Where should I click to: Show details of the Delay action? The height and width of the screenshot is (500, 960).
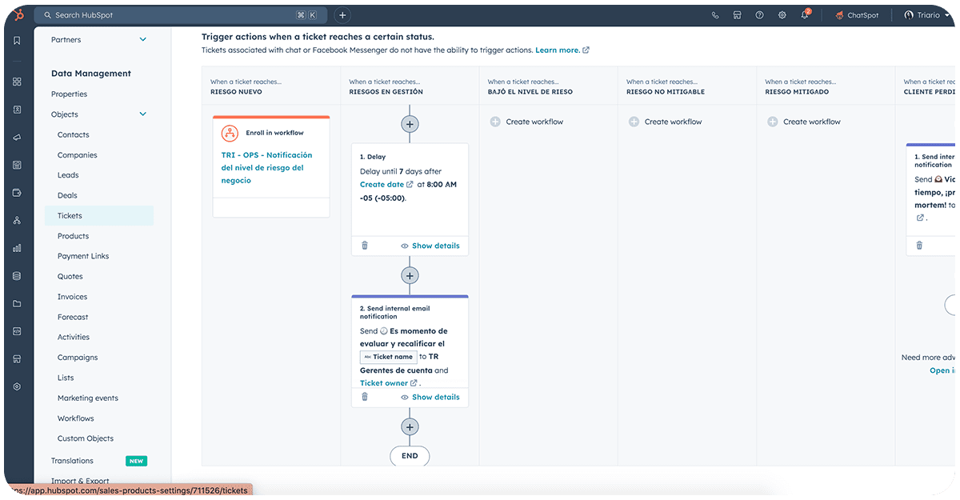(x=430, y=246)
